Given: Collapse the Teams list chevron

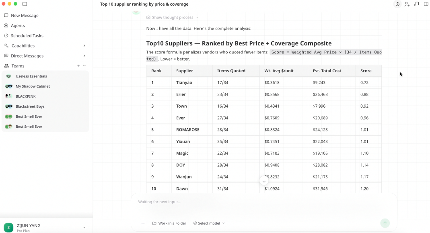Looking at the screenshot, I should (x=84, y=66).
